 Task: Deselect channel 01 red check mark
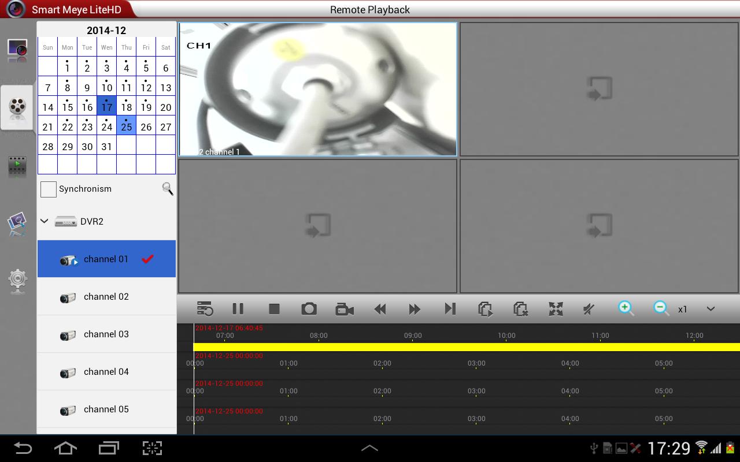coord(147,259)
